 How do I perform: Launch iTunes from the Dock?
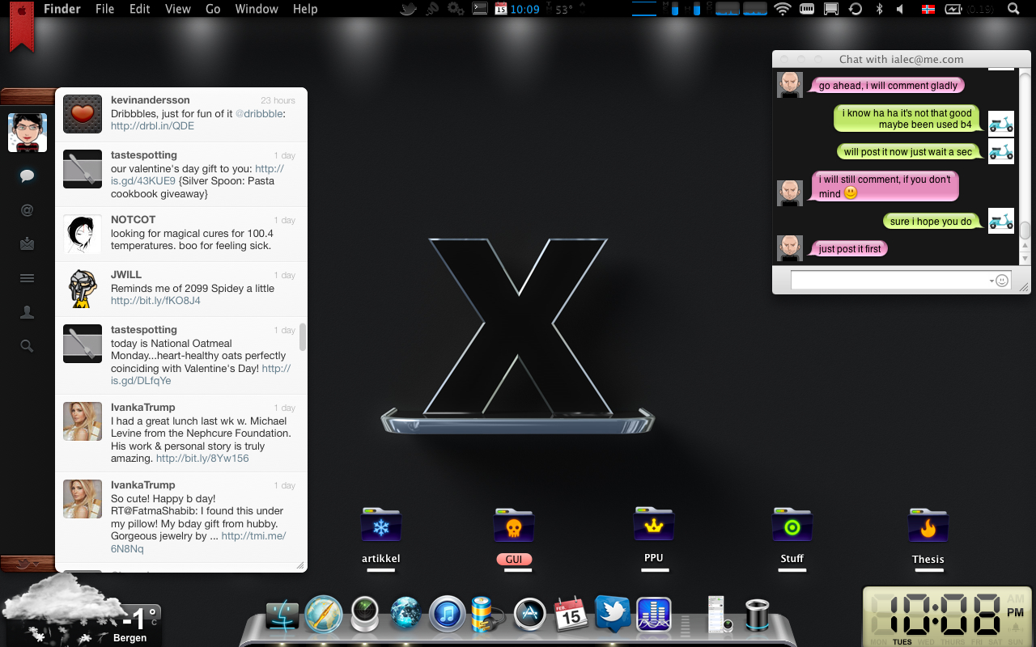pyautogui.click(x=447, y=615)
